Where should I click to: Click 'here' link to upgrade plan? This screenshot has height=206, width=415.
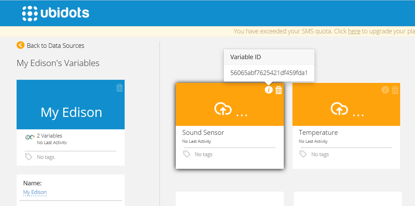click(354, 31)
